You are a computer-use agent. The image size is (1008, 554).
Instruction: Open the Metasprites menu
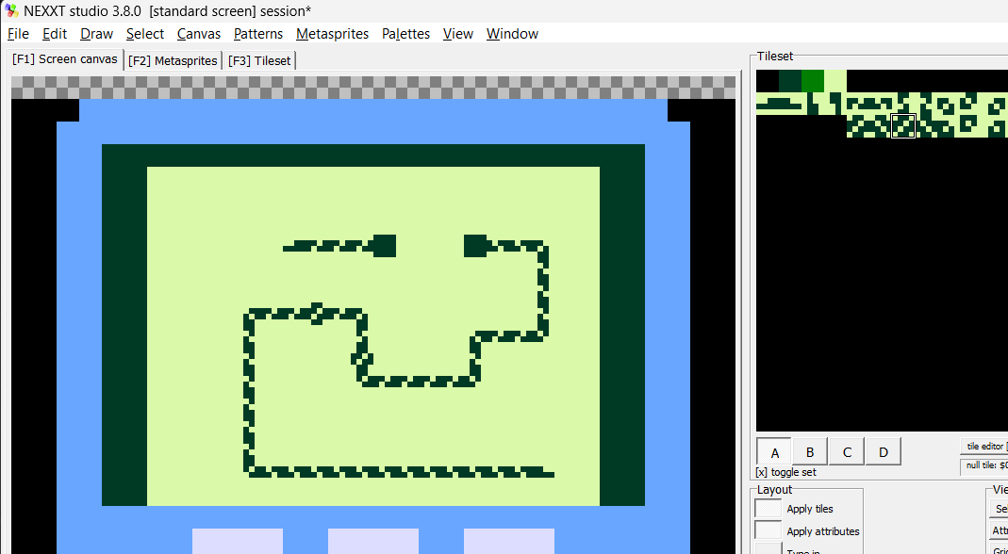tap(332, 33)
